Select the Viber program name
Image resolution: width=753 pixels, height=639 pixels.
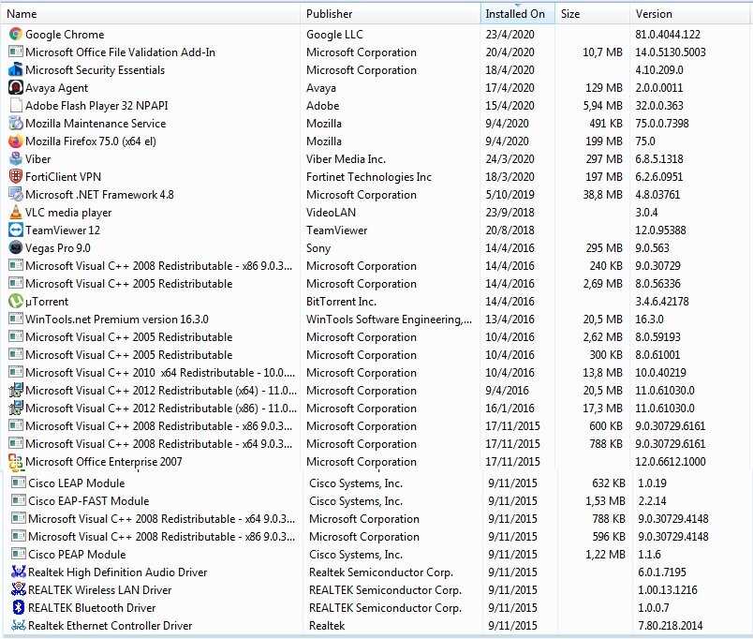(x=38, y=159)
